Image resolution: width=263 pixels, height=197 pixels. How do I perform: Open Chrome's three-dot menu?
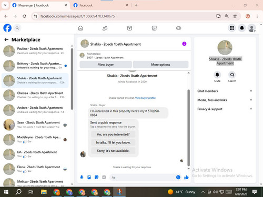[257, 16]
